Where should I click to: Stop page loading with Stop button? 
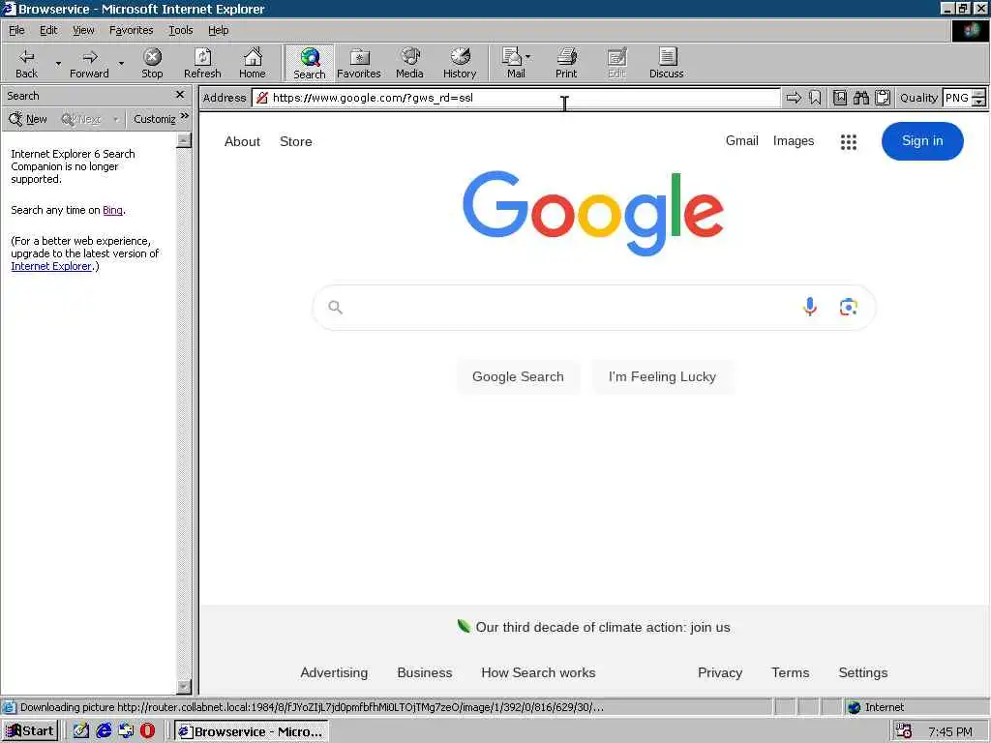point(152,63)
